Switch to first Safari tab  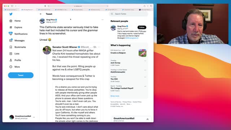(11, 10)
